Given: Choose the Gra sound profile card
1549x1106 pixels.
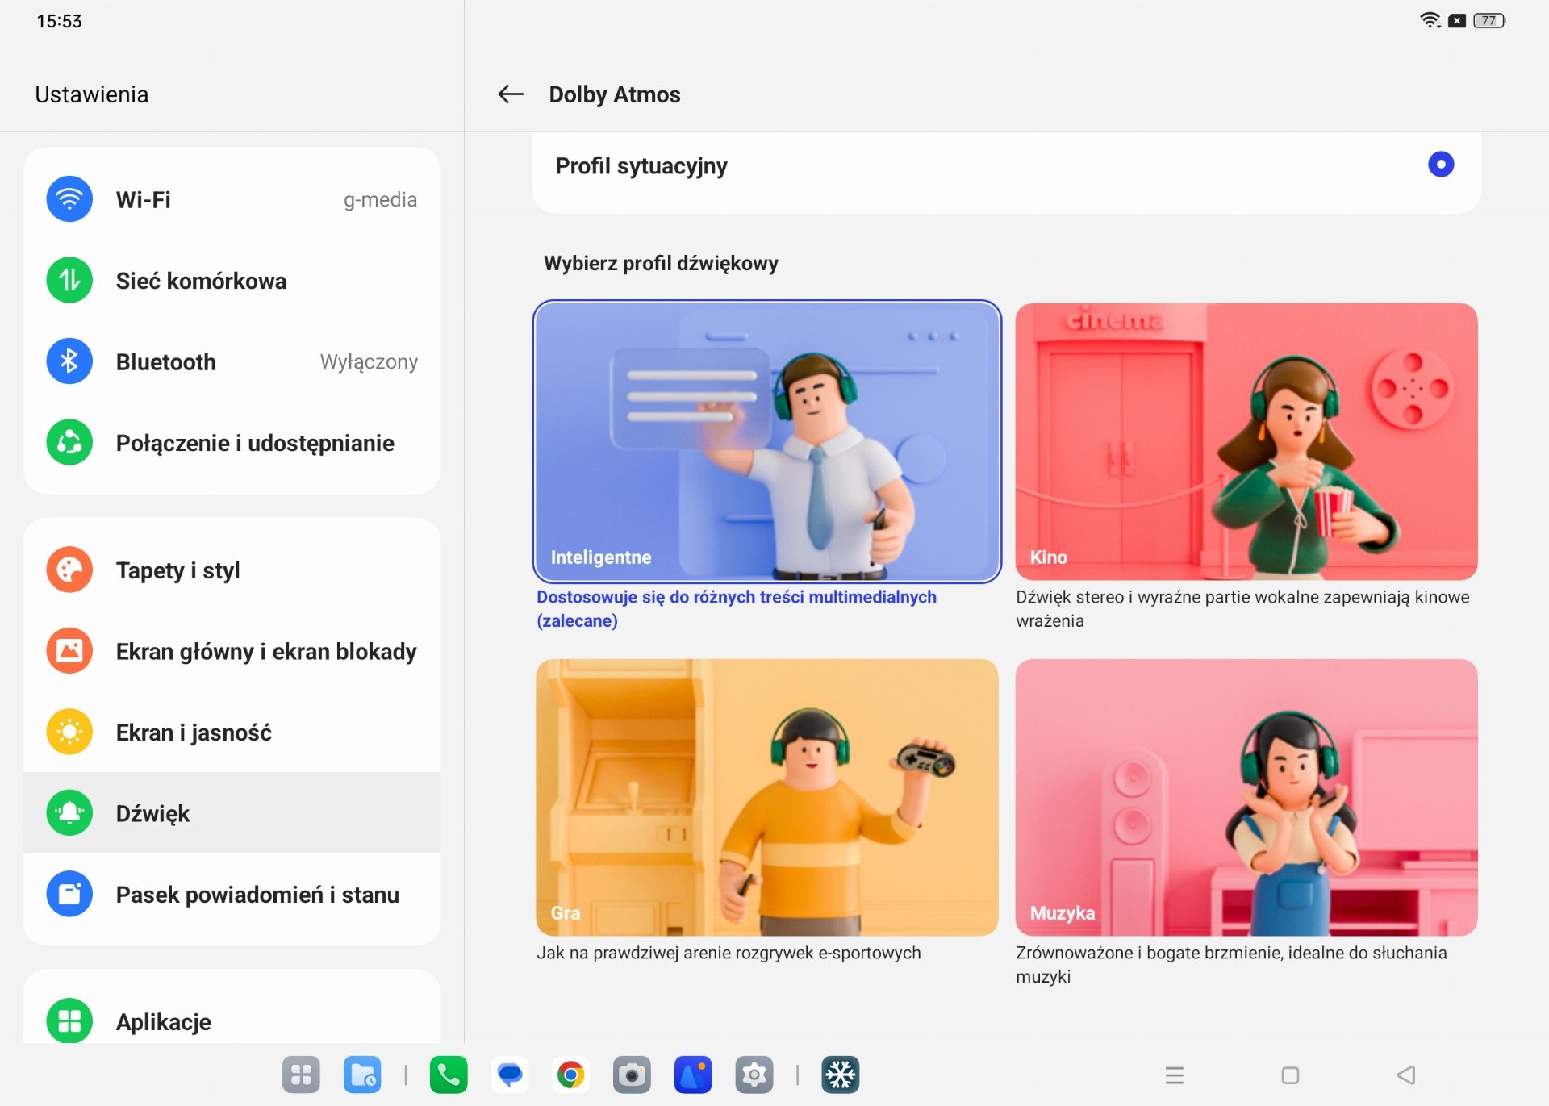Looking at the screenshot, I should click(x=766, y=797).
